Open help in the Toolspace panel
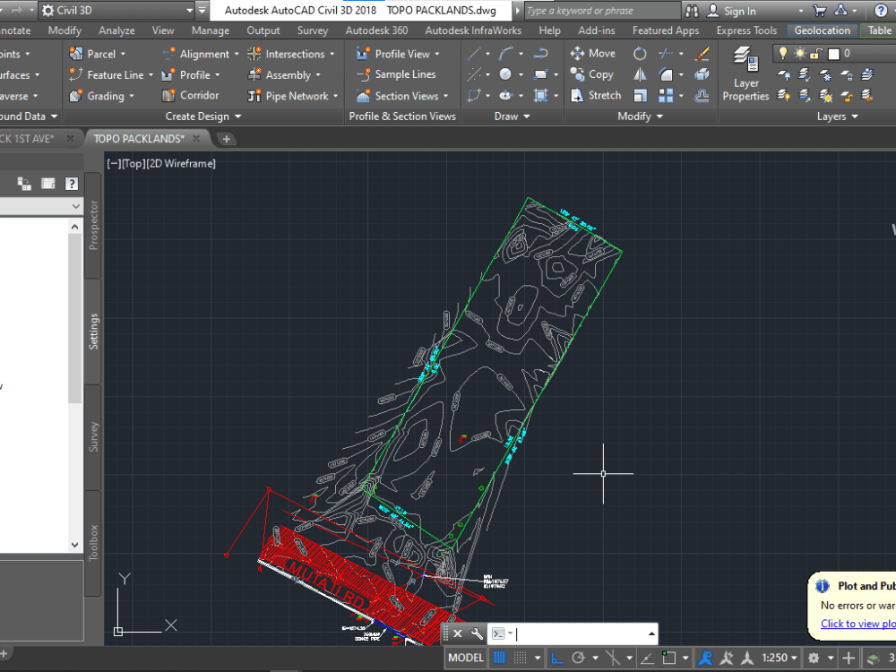This screenshot has height=672, width=896. tap(72, 184)
